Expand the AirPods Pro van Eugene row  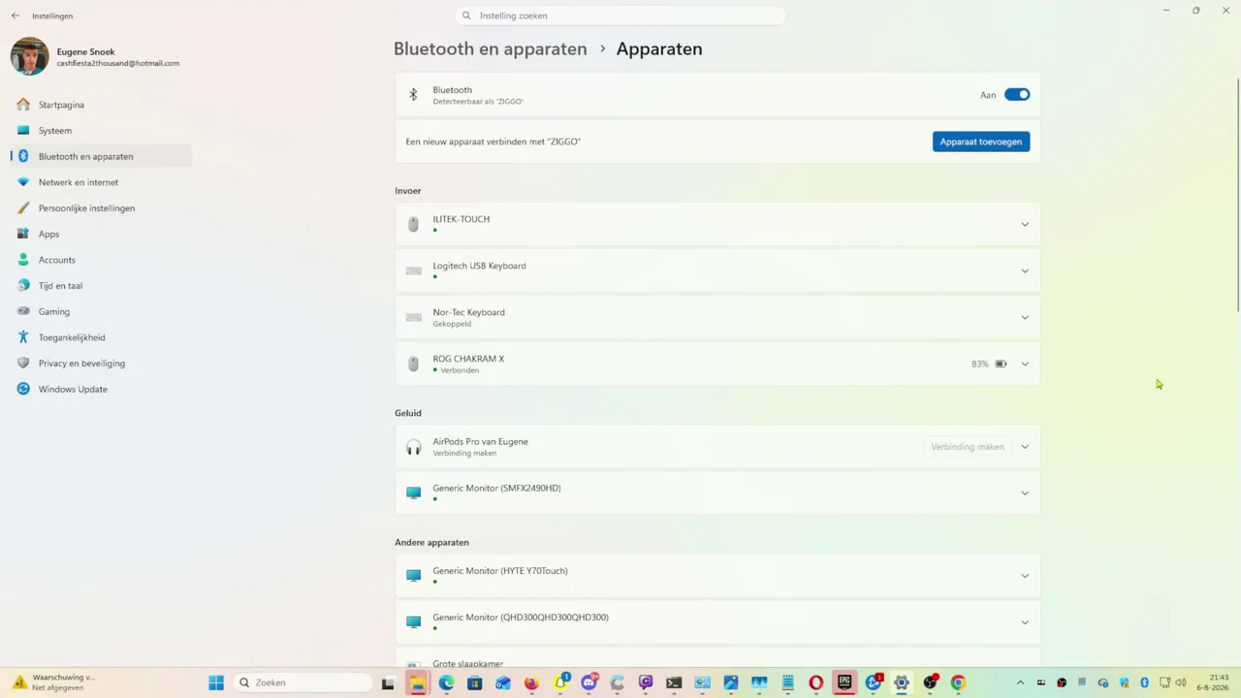(1025, 447)
